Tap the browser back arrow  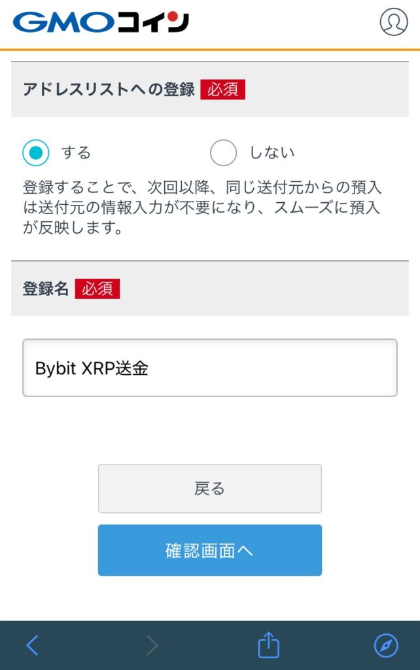(32, 645)
